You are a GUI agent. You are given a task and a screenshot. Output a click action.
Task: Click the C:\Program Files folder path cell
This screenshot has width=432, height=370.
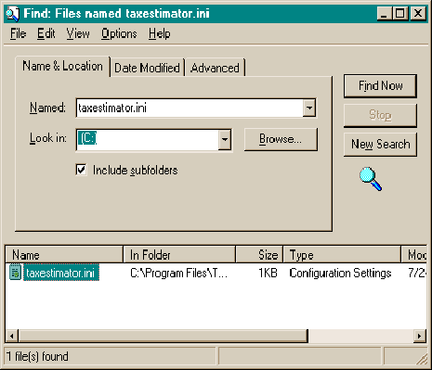click(x=179, y=273)
